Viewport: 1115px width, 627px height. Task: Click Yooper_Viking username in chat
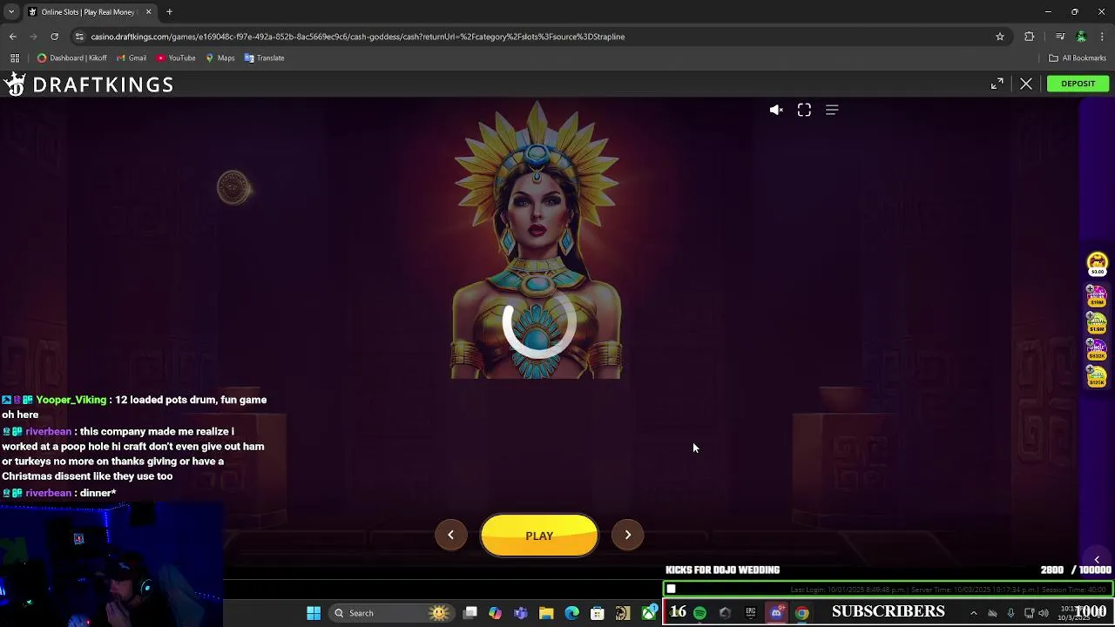point(71,400)
